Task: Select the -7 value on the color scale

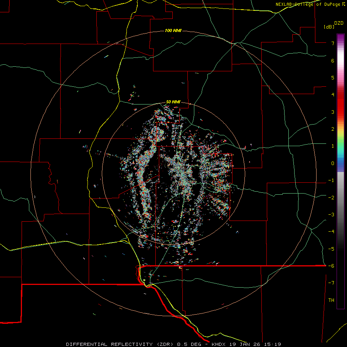Action: tap(331, 283)
